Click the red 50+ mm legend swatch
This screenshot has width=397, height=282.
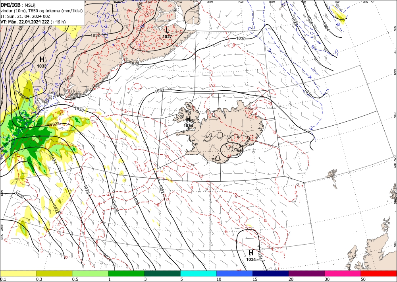(379, 273)
